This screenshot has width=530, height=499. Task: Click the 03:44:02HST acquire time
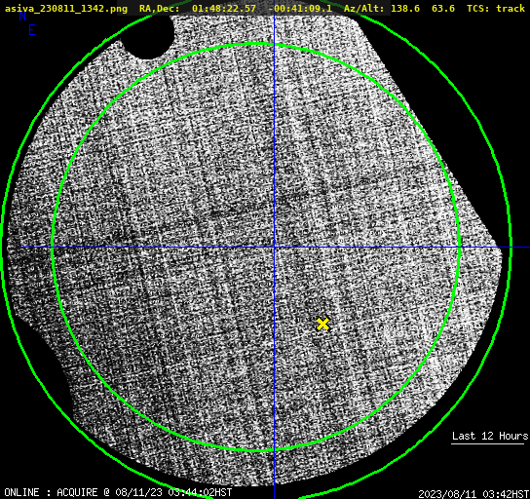200,492
